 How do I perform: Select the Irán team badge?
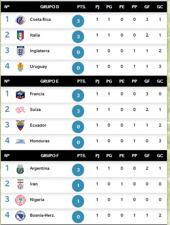click(x=20, y=185)
